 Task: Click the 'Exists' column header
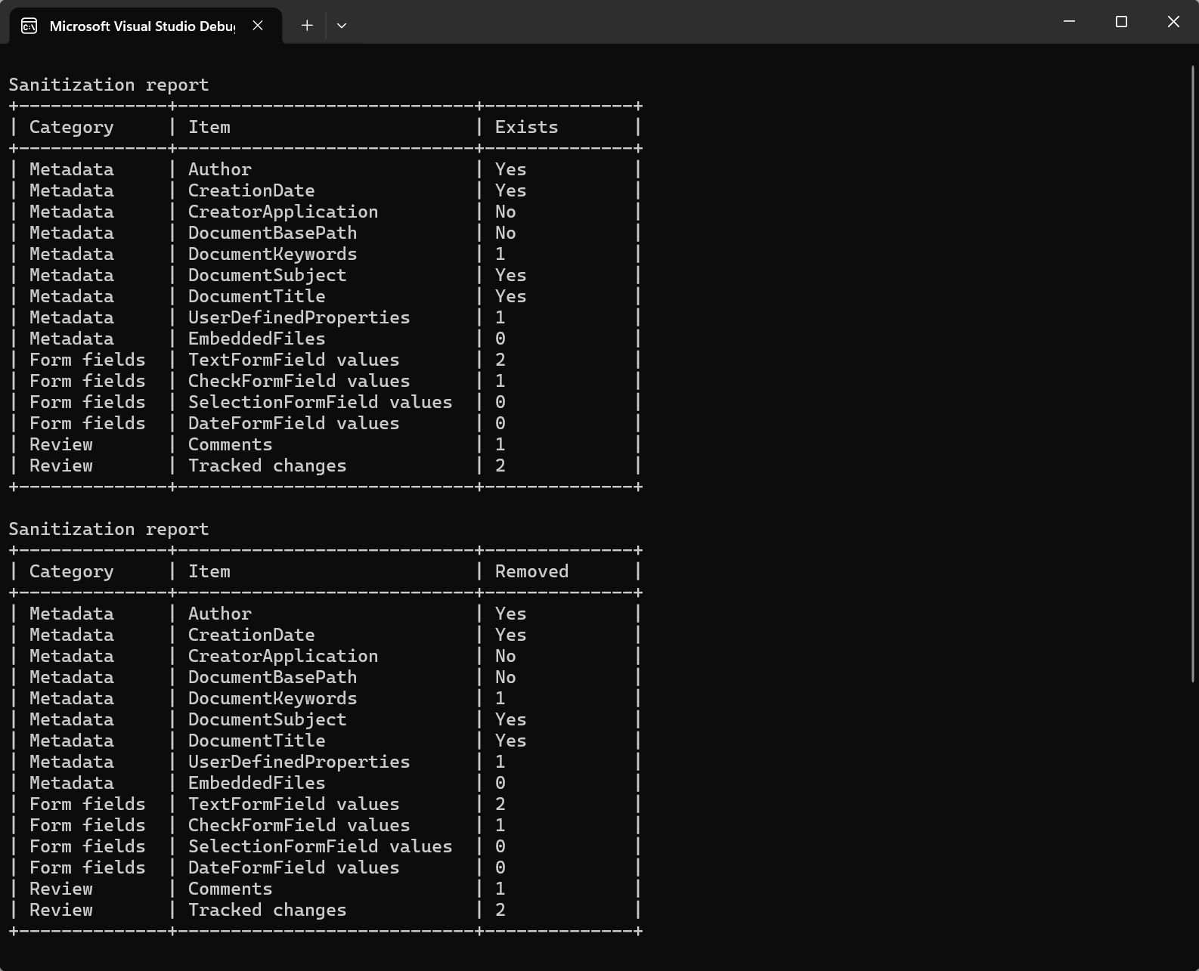click(526, 127)
